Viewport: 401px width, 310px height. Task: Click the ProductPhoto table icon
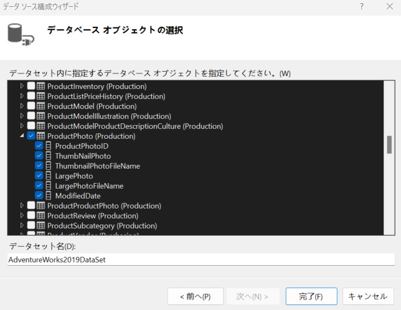pyautogui.click(x=41, y=136)
